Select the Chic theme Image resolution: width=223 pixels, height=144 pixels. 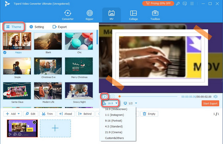[x=79, y=41]
